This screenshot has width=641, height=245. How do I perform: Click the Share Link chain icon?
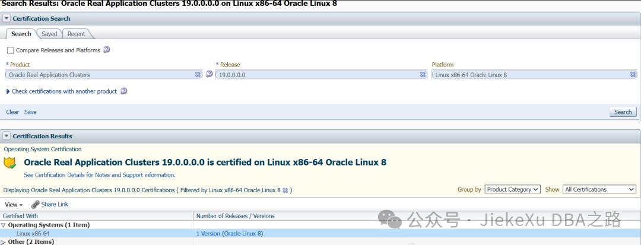pyautogui.click(x=36, y=205)
